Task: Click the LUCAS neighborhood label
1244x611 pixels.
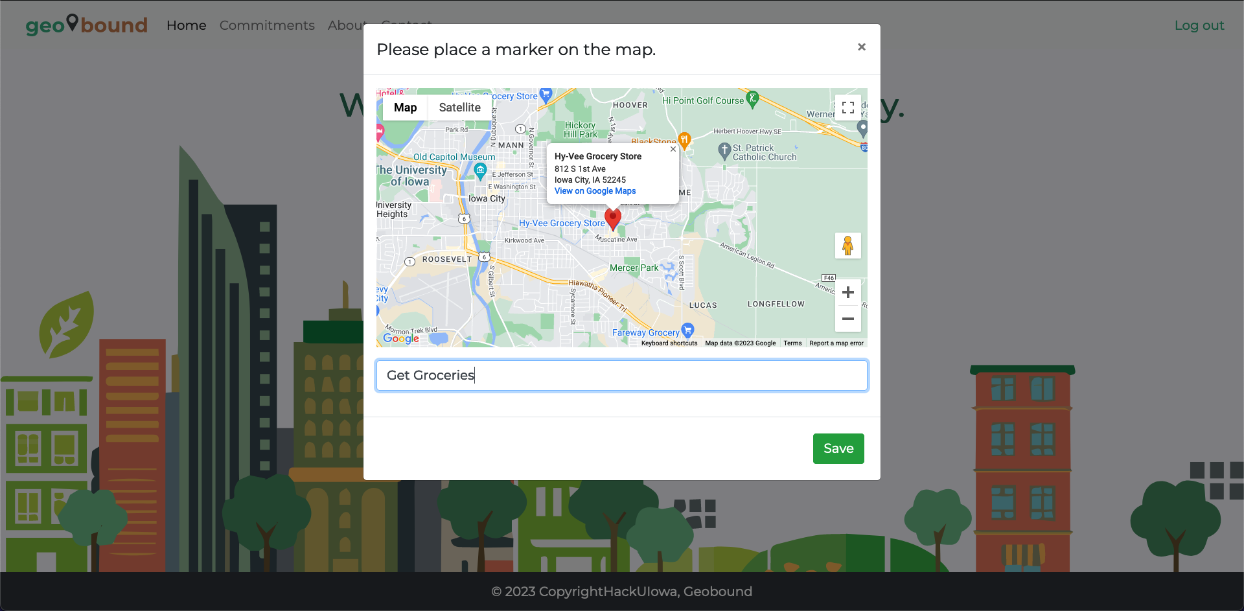Action: click(x=703, y=305)
